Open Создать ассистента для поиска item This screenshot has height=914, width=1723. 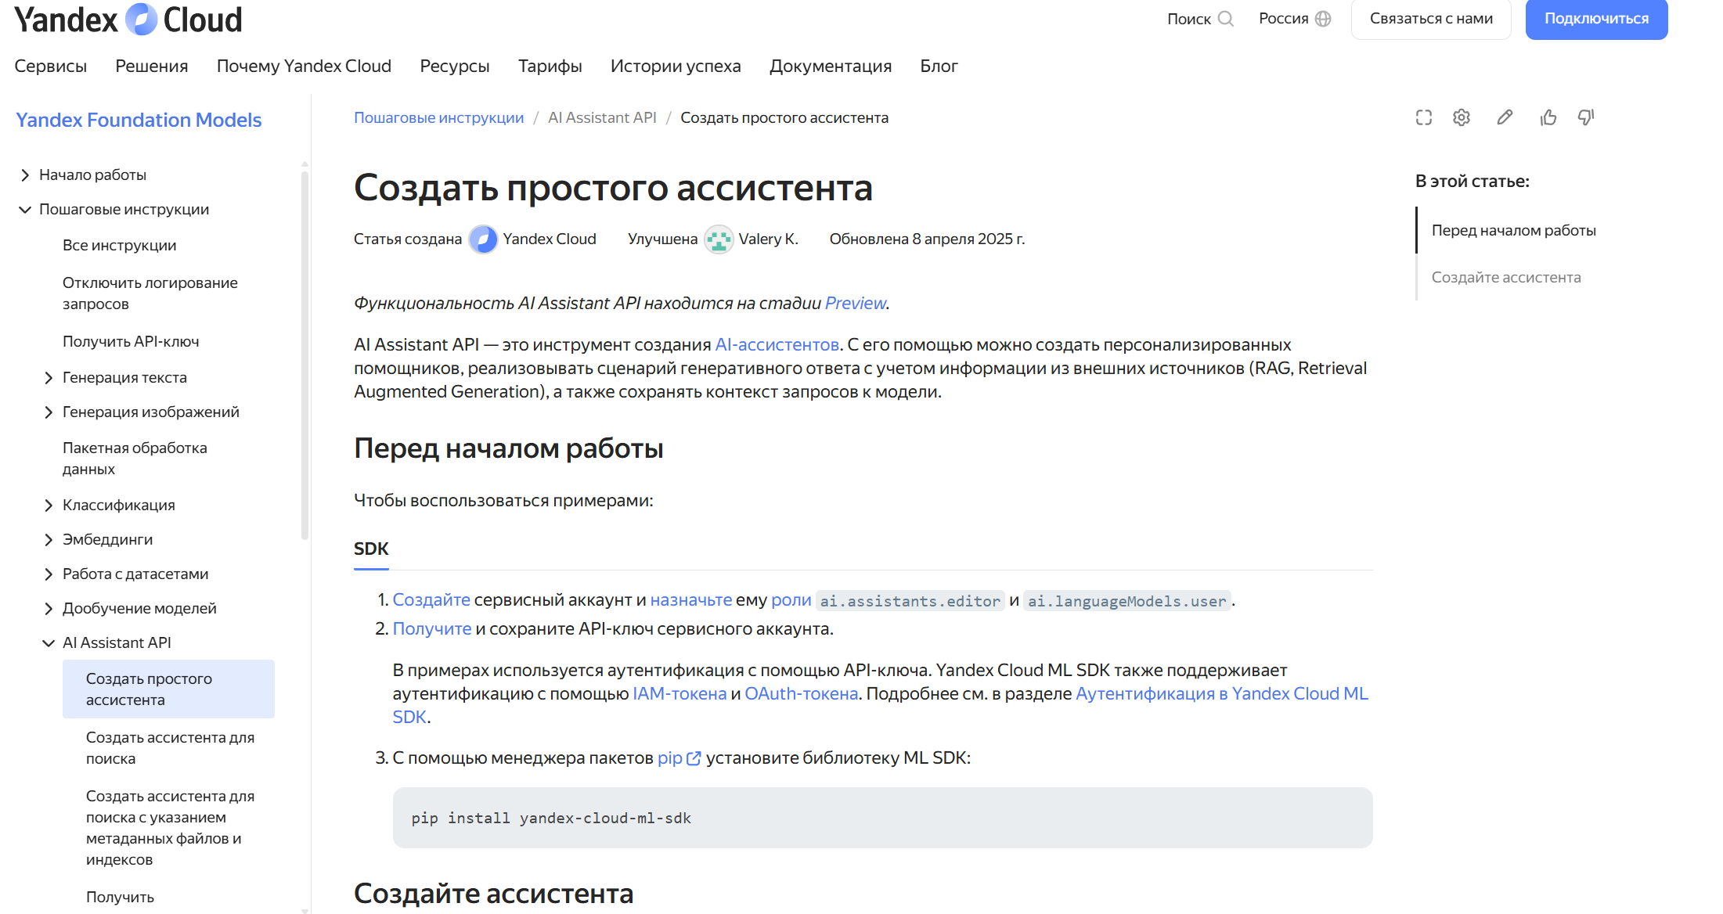(170, 748)
